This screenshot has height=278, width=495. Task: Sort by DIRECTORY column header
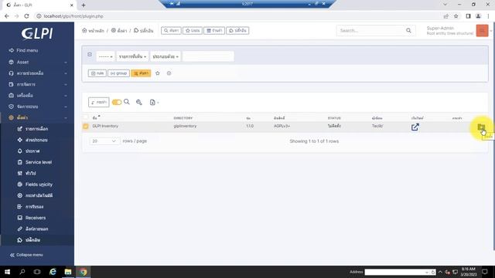coord(183,118)
